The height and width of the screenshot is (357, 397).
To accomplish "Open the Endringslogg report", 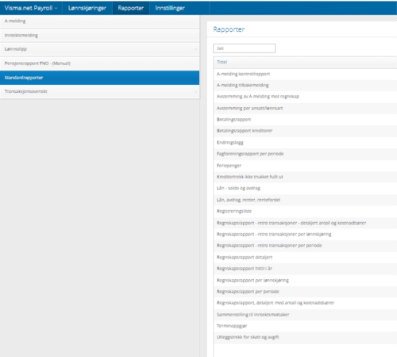I will point(230,143).
